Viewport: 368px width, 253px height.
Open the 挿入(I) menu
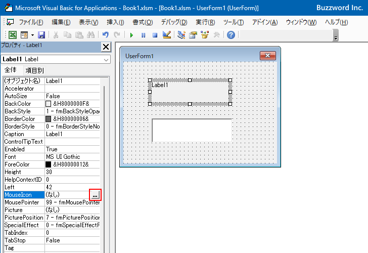coord(115,22)
